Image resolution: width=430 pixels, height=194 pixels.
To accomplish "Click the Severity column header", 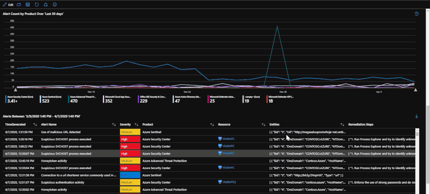I will [125, 124].
